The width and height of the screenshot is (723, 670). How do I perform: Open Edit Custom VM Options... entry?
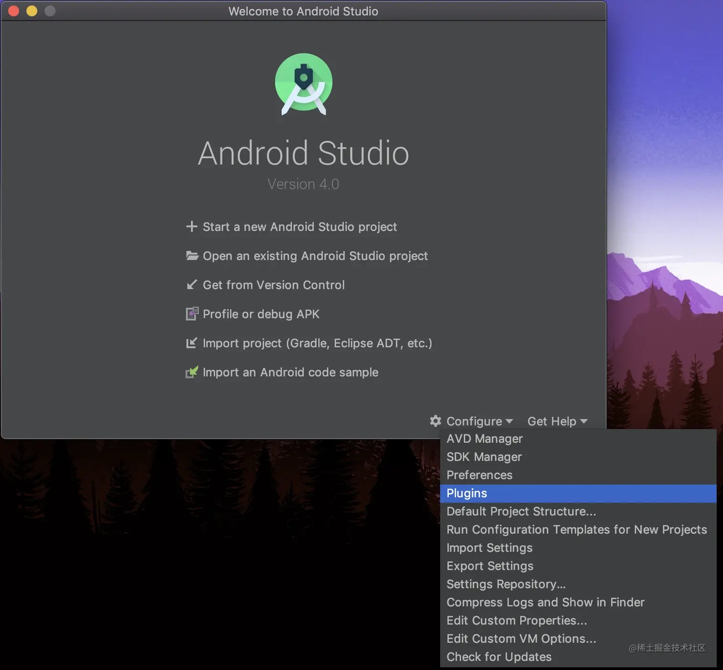(x=578, y=638)
